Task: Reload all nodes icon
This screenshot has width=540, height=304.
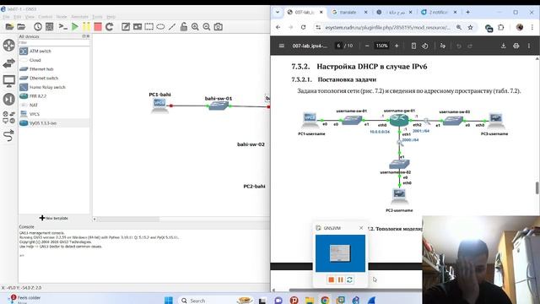Action: [x=110, y=26]
